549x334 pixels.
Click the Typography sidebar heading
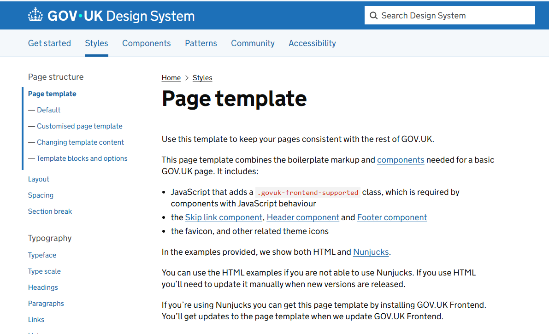[x=50, y=239]
